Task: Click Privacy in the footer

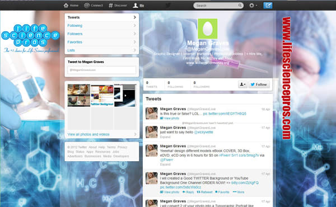Action: pyautogui.click(x=122, y=147)
